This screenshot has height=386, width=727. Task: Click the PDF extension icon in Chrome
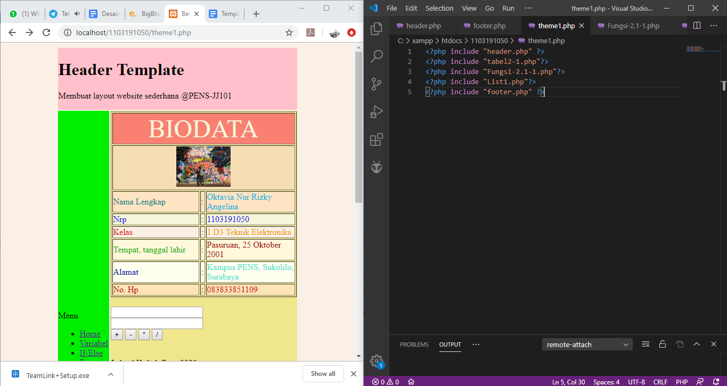point(310,32)
